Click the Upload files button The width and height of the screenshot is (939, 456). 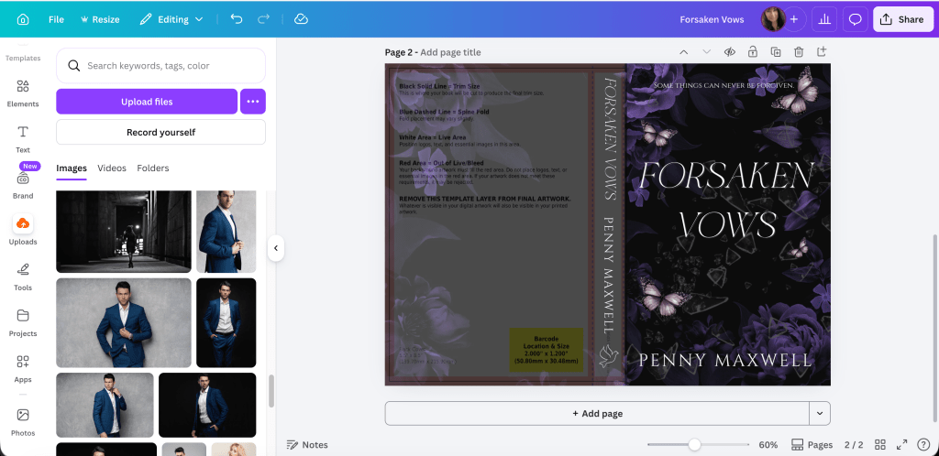point(147,102)
